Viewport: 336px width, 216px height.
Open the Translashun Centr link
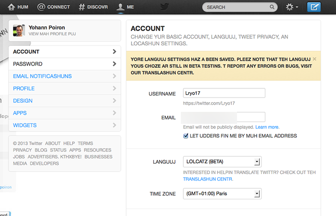coord(208,179)
